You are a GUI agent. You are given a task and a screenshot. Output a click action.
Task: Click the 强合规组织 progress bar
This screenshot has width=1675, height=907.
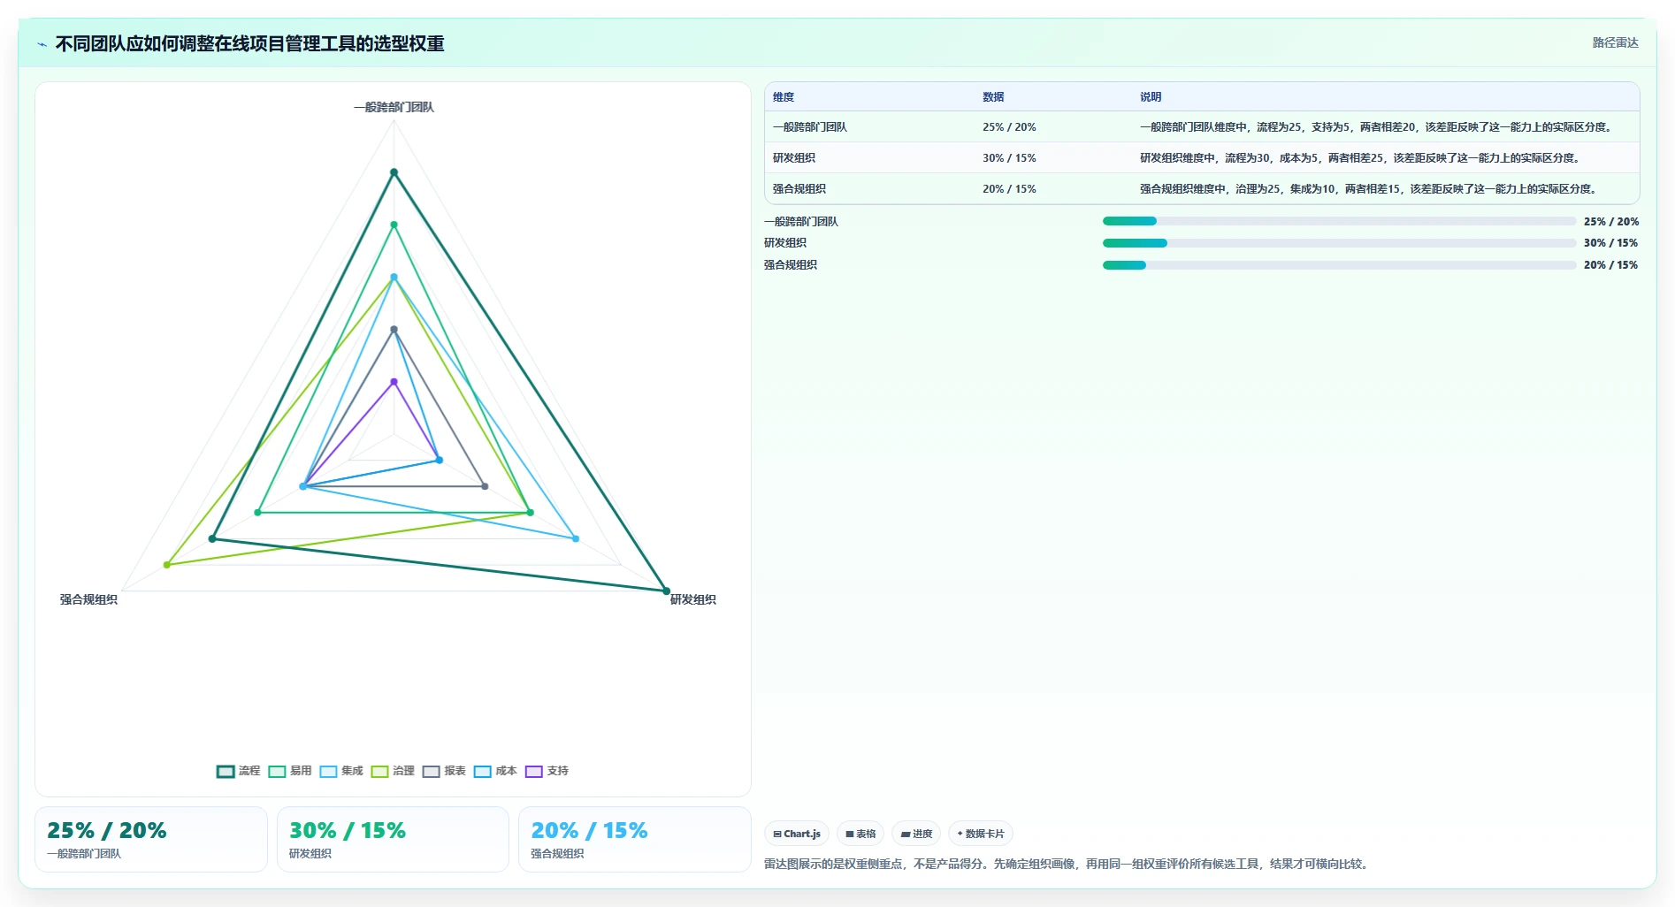1339,265
